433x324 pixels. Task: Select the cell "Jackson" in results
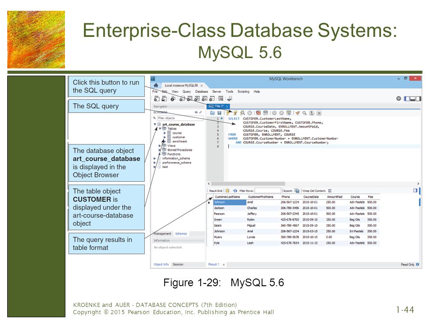(x=230, y=208)
